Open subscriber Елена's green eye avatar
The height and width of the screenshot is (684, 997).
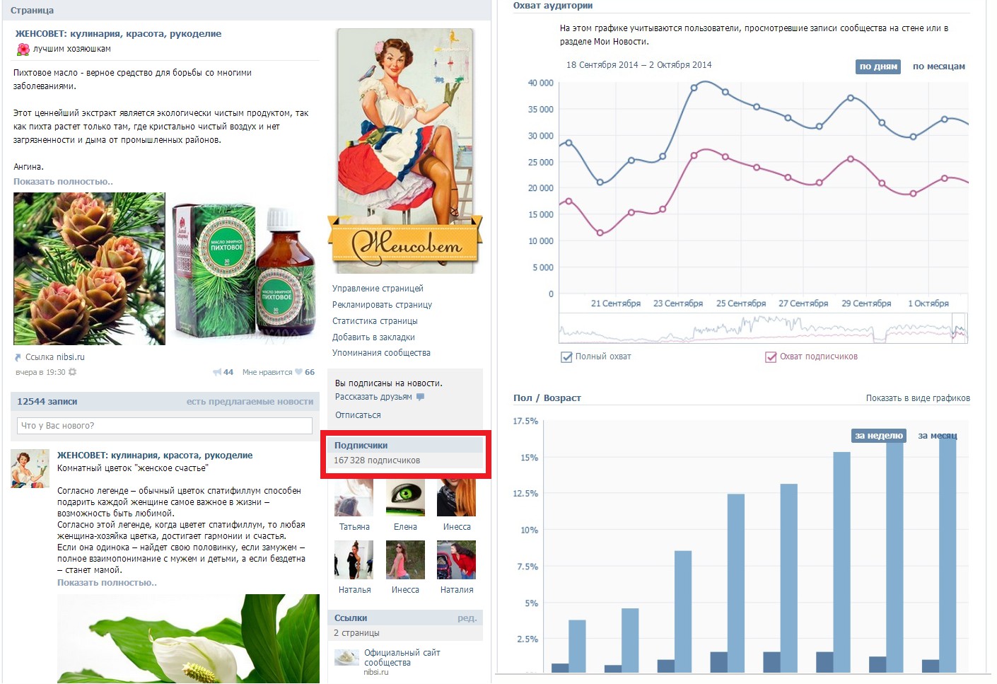405,497
